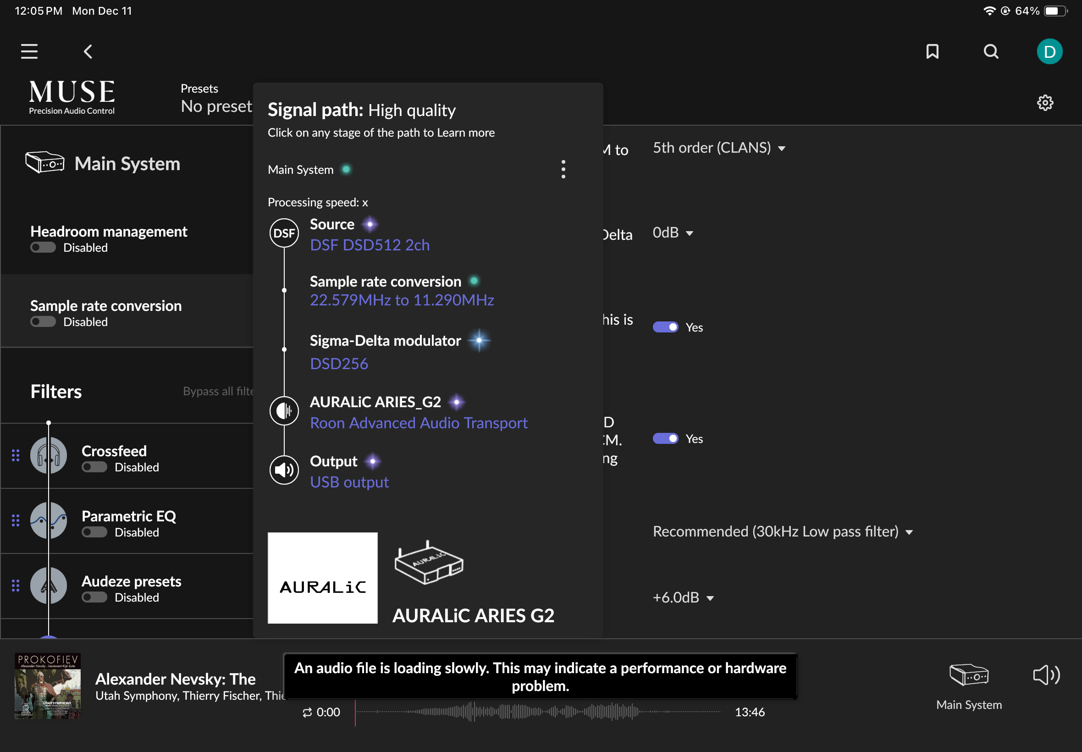
Task: Select Headroom management section
Action: pos(127,239)
